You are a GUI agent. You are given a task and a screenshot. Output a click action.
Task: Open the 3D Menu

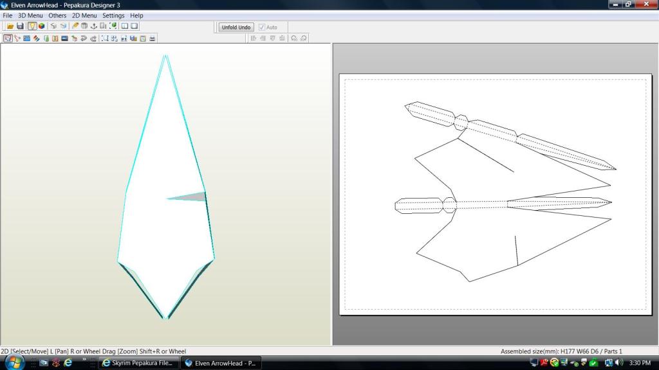pos(30,15)
